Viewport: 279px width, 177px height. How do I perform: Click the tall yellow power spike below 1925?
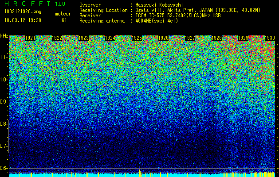(x=140, y=173)
